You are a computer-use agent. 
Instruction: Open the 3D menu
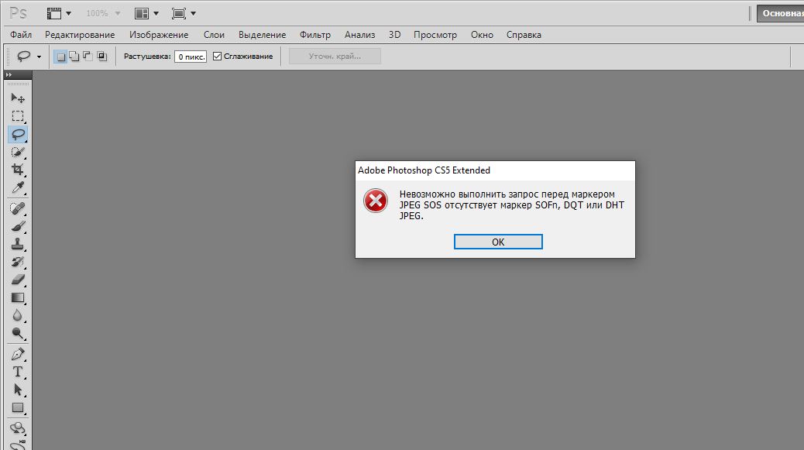click(394, 35)
